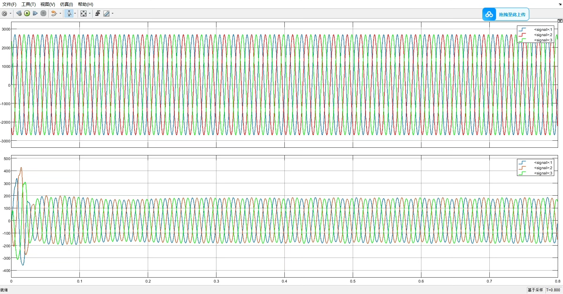Viewport: 563px width, 294px height.
Task: Scale axes limits to fit
Action: tap(84, 14)
